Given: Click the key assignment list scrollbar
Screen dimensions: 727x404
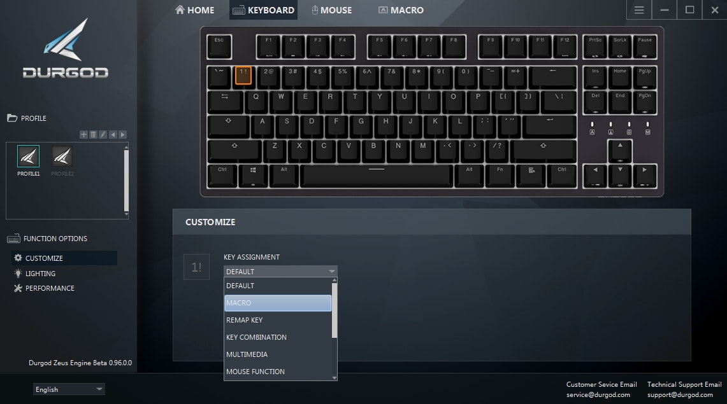Looking at the screenshot, I should tap(335, 310).
